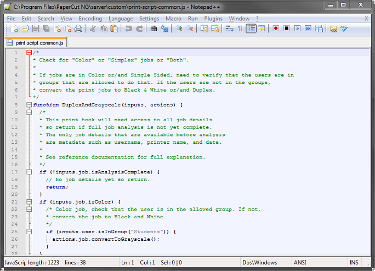This screenshot has width=375, height=271.
Task: Save the current recorded macro icon
Action: 319,29
